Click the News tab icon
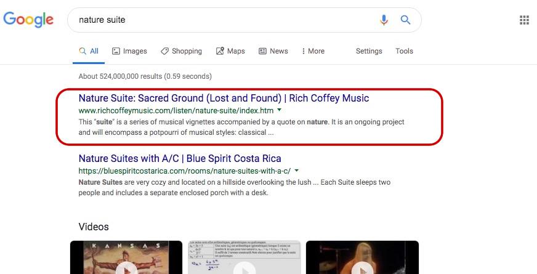This screenshot has height=274, width=537. tap(262, 51)
